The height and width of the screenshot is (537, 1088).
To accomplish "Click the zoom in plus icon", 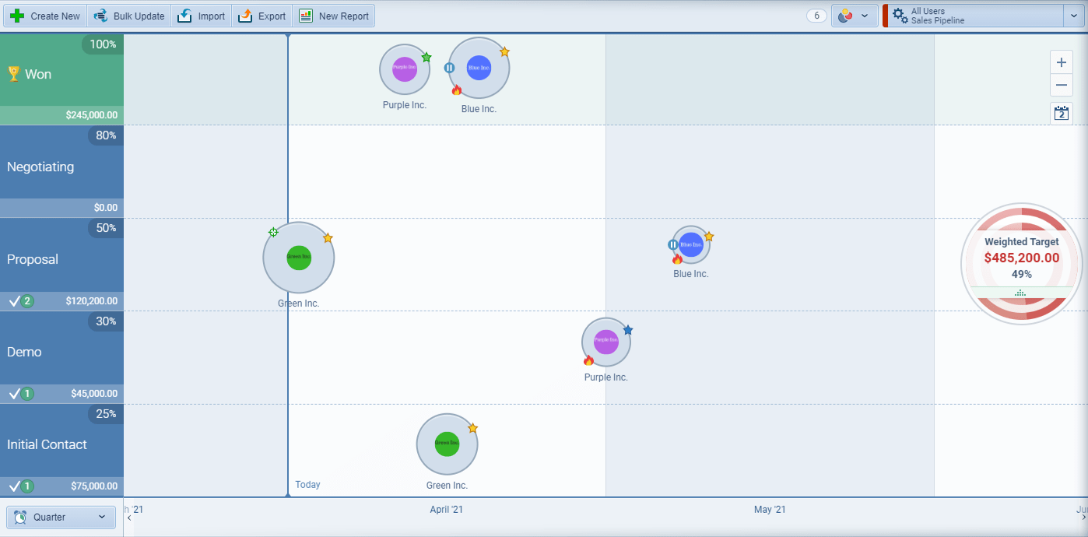I will tap(1061, 61).
